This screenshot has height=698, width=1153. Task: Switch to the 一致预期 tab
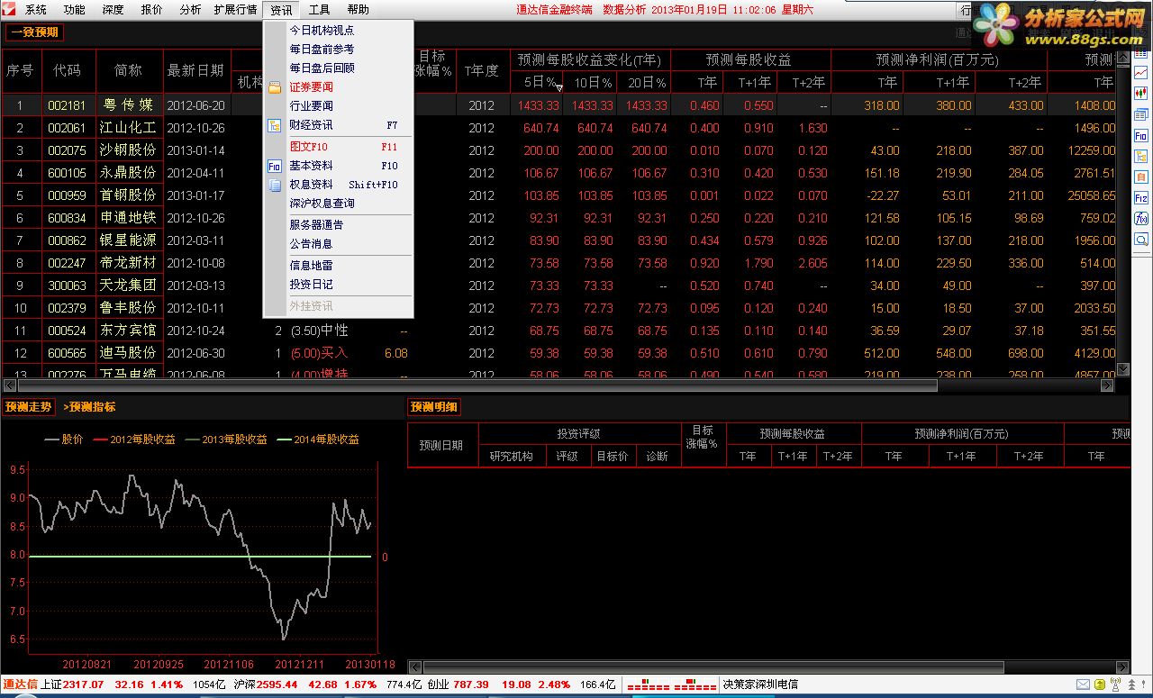click(34, 32)
